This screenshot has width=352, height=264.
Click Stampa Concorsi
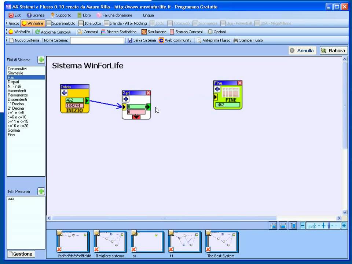186,32
